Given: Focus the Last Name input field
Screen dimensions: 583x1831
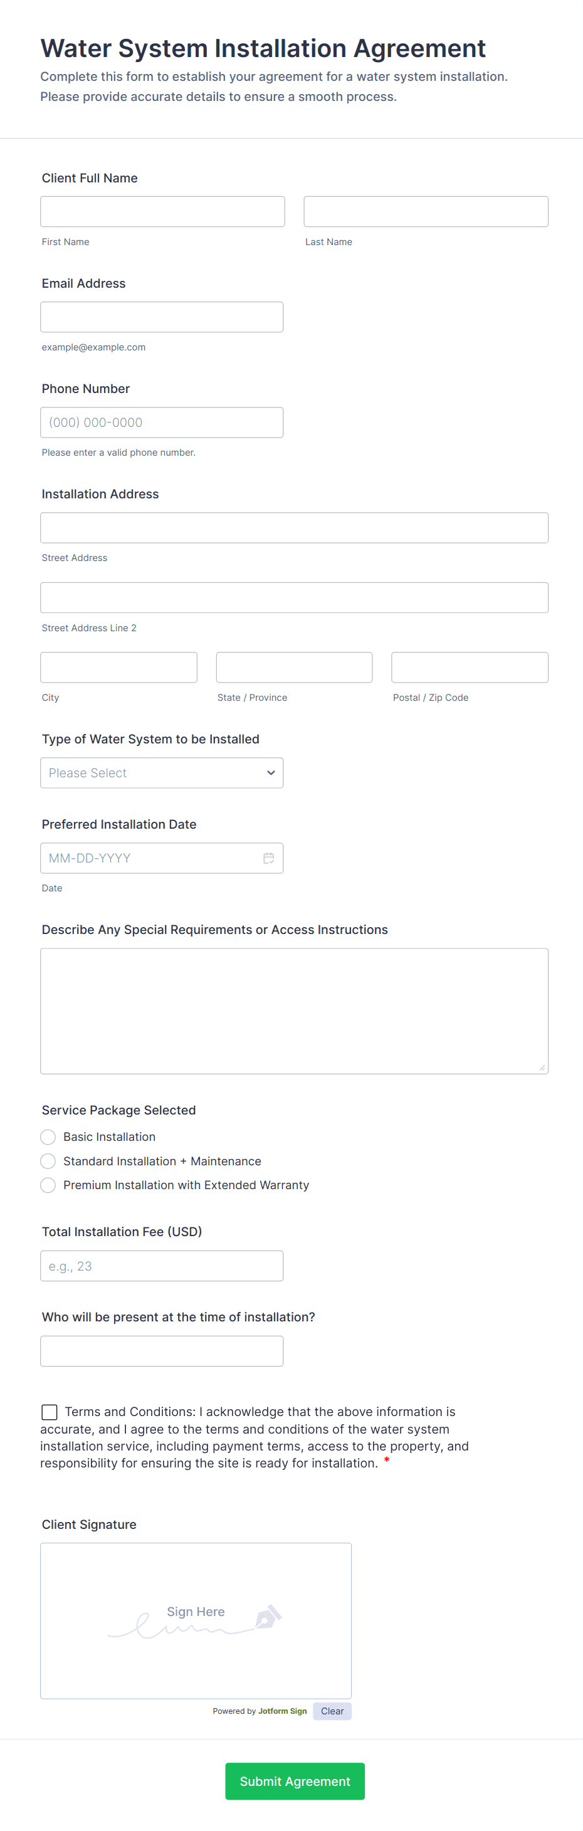Looking at the screenshot, I should [x=426, y=212].
